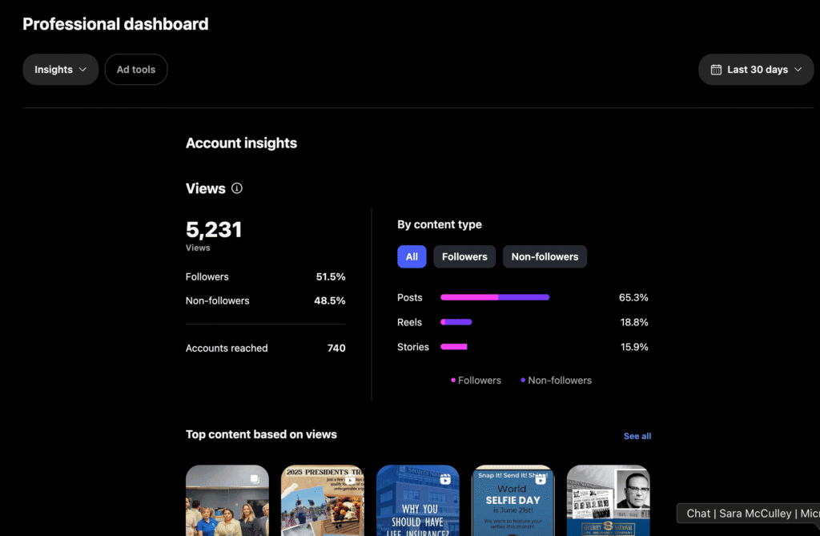This screenshot has height=536, width=820.
Task: Click the Views info icon
Action: click(236, 188)
